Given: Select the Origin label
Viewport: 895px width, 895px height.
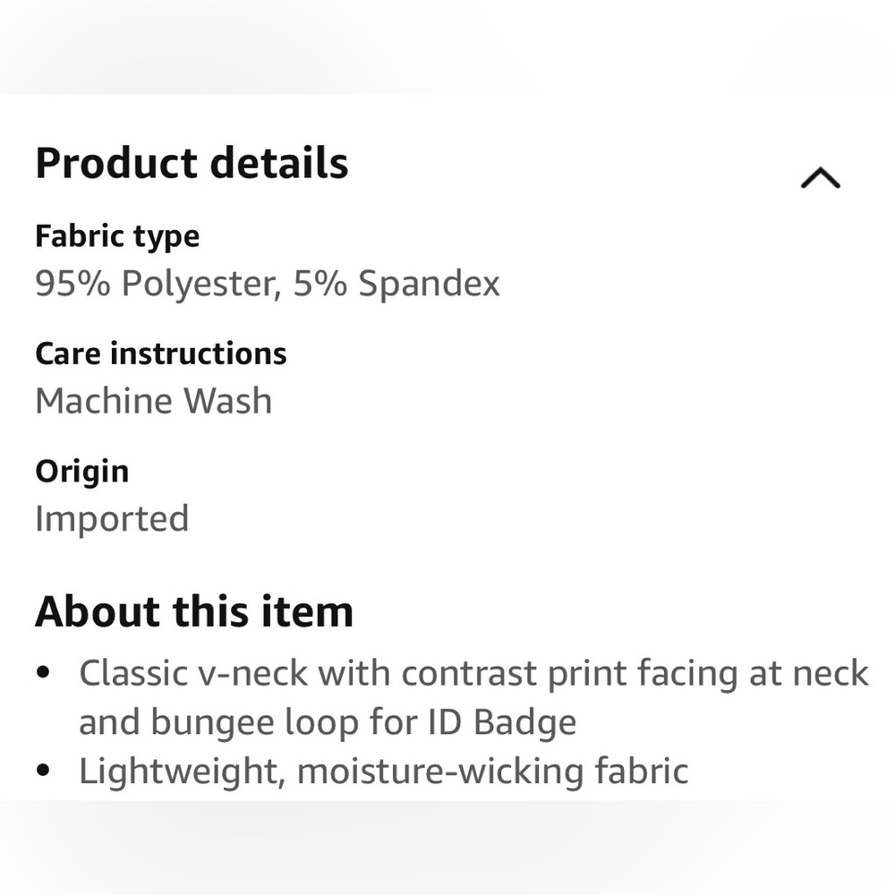Looking at the screenshot, I should [81, 472].
